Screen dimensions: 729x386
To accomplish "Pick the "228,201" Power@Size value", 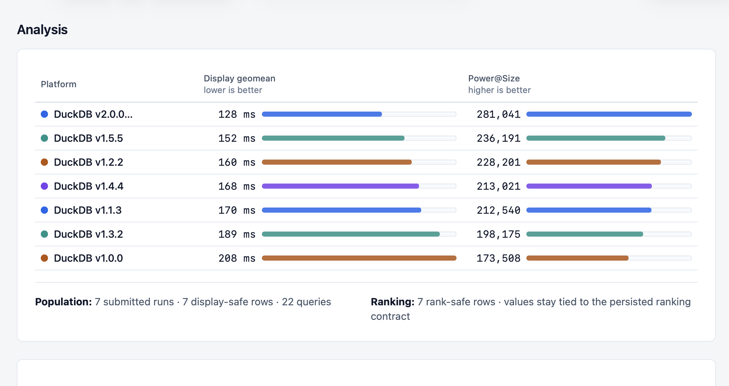I will (x=498, y=162).
